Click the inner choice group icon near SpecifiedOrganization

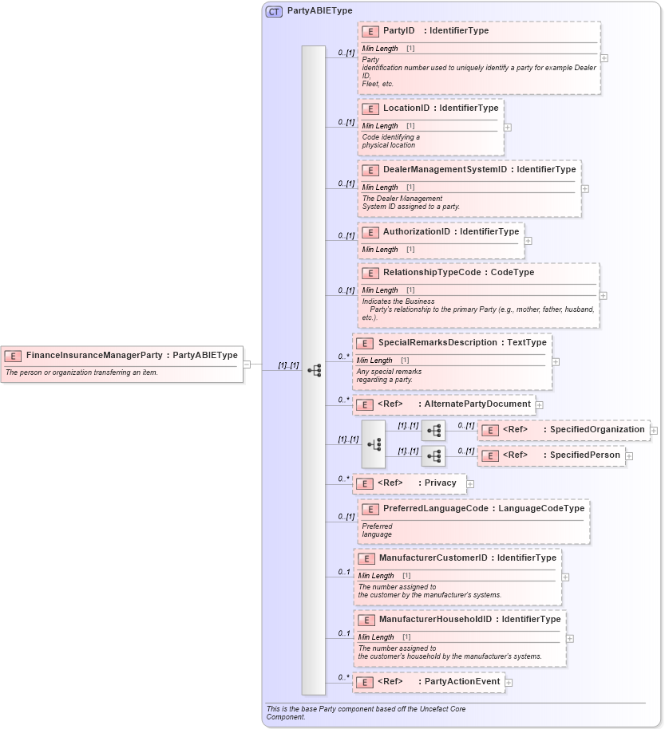click(434, 430)
